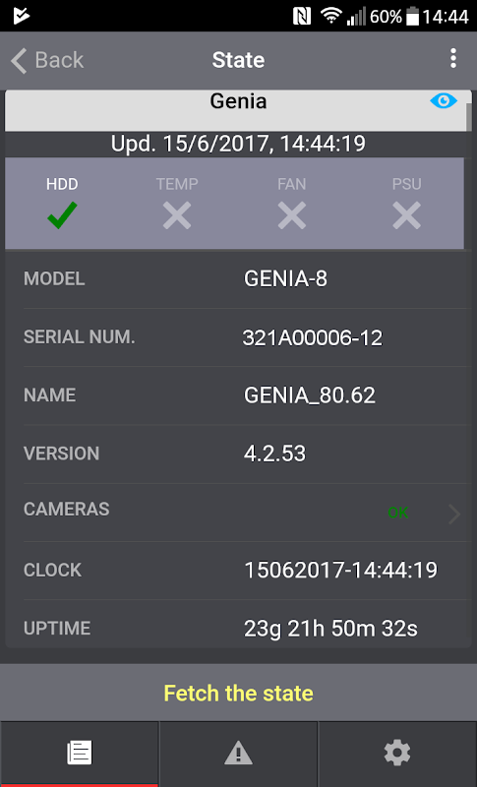Open the three-dot overflow menu
This screenshot has width=477, height=787.
(x=453, y=59)
